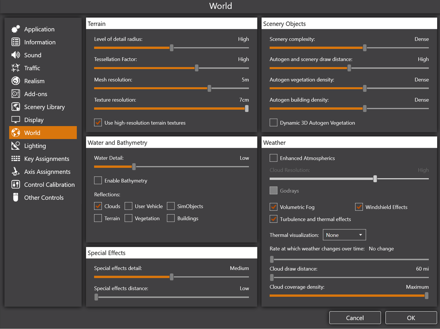This screenshot has height=329, width=440.
Task: Click the Scenery complexity slider handle
Action: [x=365, y=48]
